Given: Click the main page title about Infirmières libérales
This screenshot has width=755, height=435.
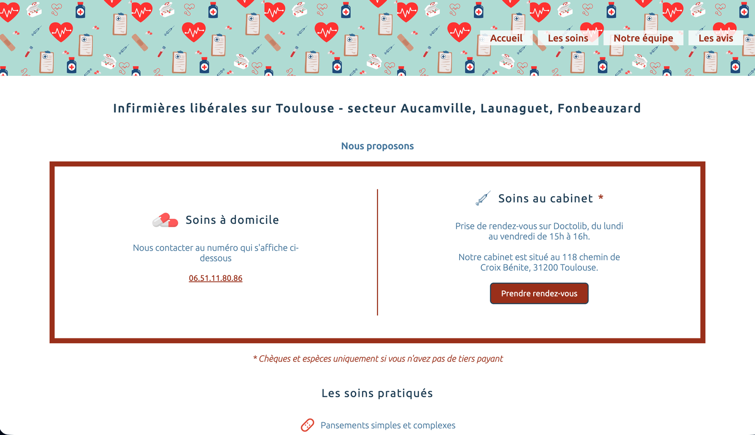Looking at the screenshot, I should (x=377, y=108).
